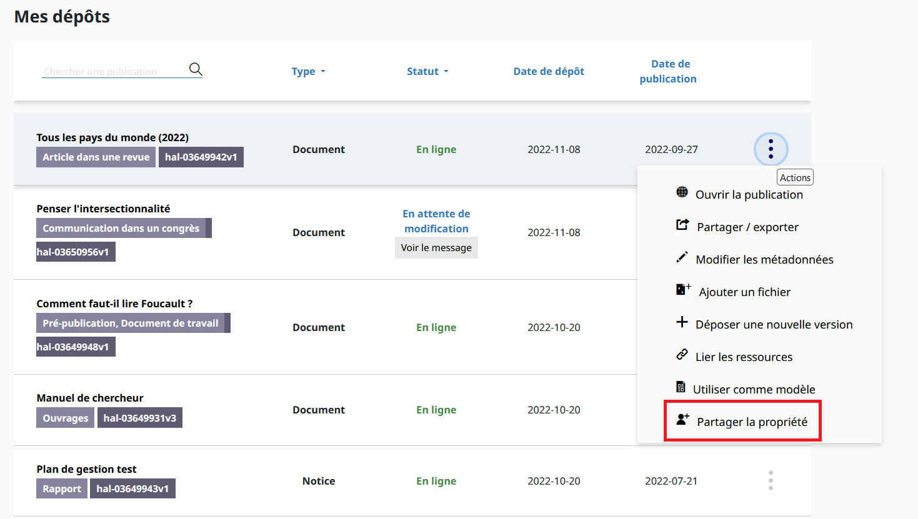
Task: Open the Type filter dropdown
Action: tap(309, 71)
